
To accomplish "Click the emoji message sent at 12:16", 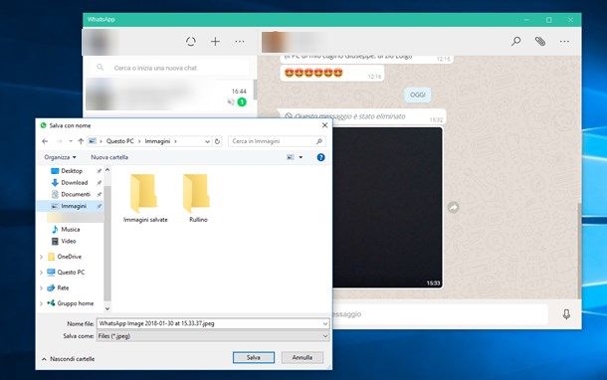I will pyautogui.click(x=332, y=74).
